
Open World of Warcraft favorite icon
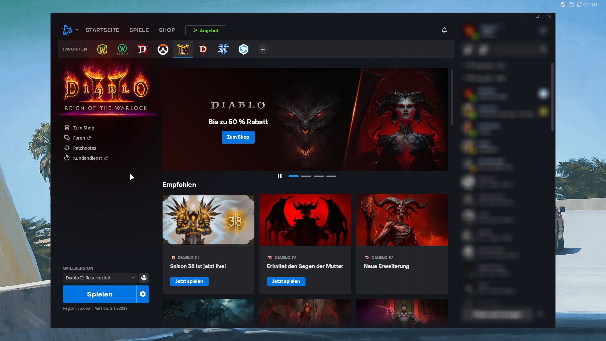click(102, 49)
